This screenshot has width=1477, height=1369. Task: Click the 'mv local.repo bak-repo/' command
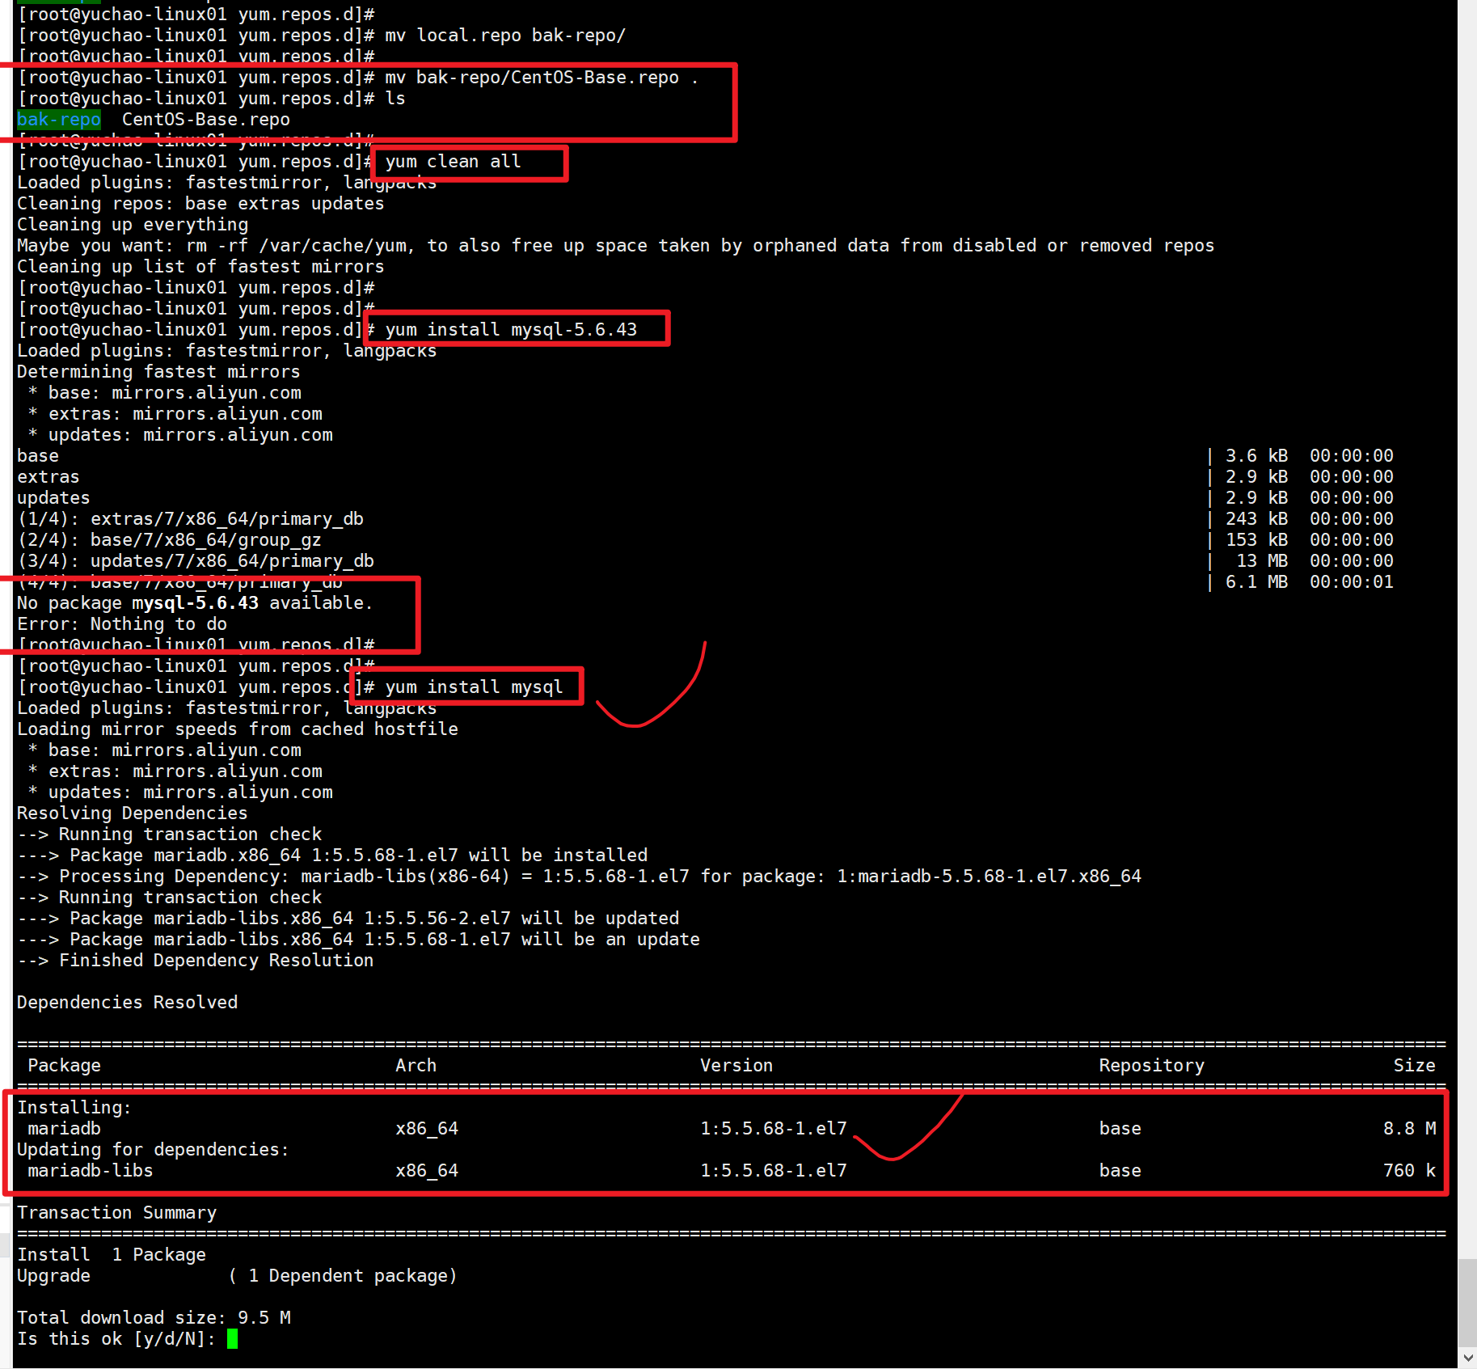tap(504, 36)
